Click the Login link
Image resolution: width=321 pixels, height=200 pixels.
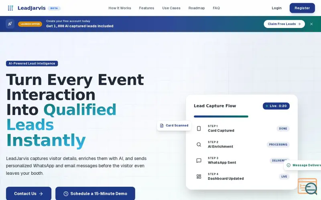pos(276,8)
